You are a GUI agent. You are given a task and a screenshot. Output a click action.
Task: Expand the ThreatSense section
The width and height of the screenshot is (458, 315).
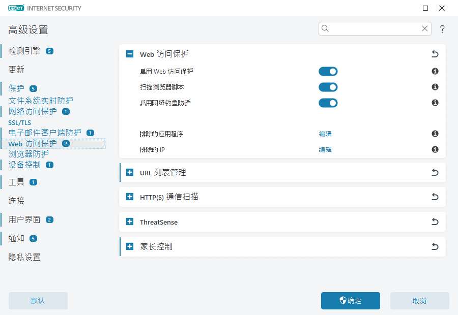click(129, 222)
